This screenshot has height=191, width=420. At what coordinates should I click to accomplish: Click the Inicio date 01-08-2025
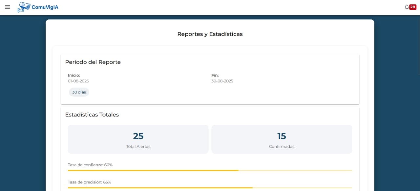(x=78, y=81)
